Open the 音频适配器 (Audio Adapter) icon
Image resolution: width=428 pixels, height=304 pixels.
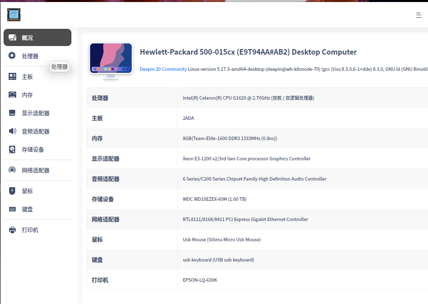coord(12,131)
